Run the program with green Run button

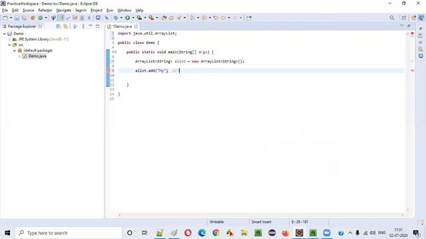(x=127, y=18)
